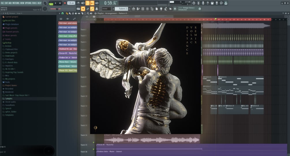Screen dimensions: 290x156
Task: Toggle the Pat/Song mode switch
Action: pyautogui.click(x=51, y=4)
